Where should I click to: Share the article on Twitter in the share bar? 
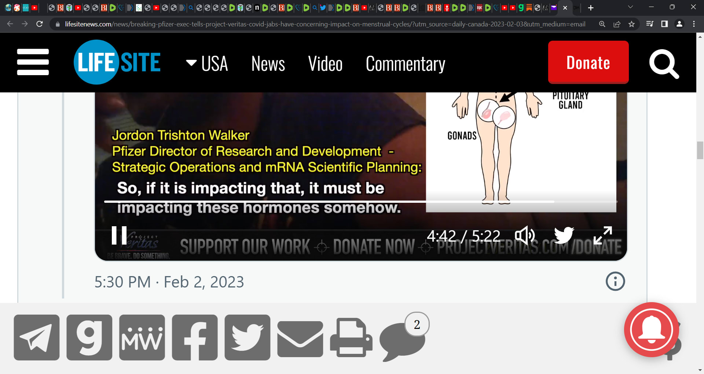point(247,337)
